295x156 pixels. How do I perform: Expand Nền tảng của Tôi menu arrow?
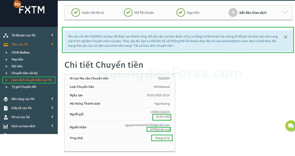[x=52, y=99]
